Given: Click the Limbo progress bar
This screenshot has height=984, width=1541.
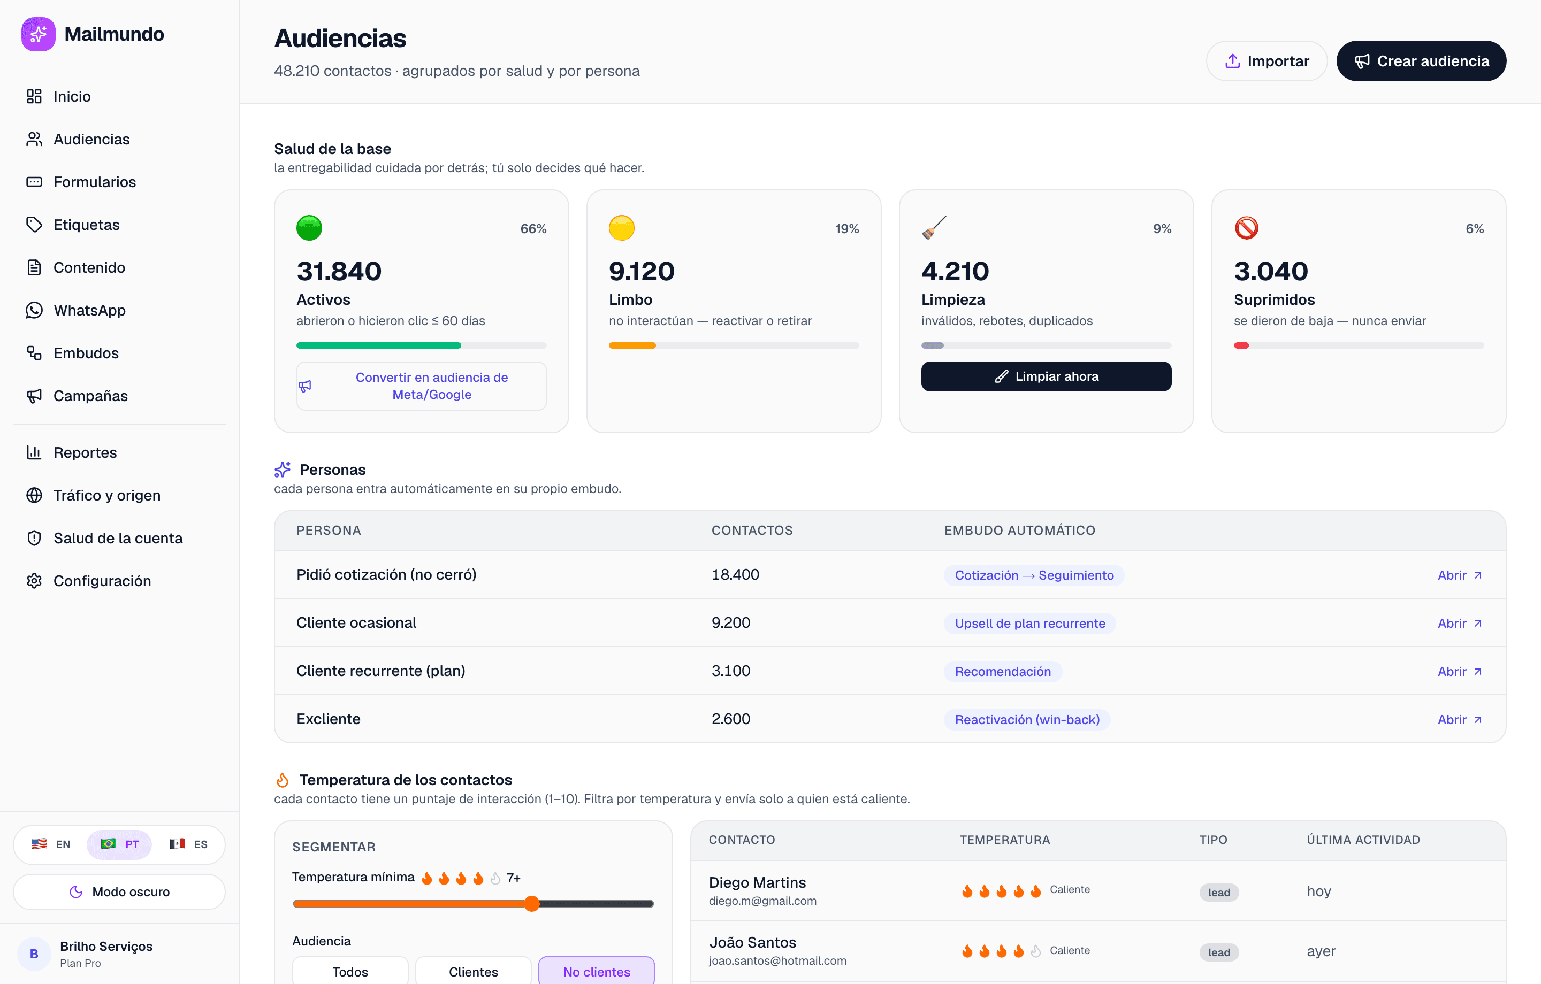Looking at the screenshot, I should coord(734,345).
